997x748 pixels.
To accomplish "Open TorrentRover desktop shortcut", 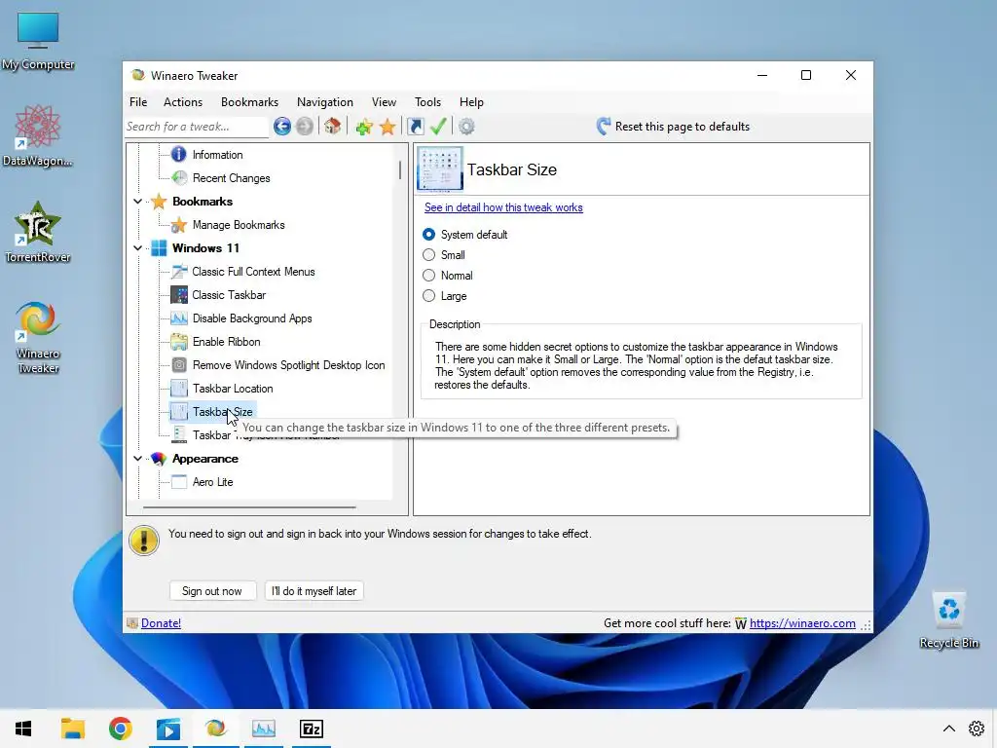I will tap(38, 232).
